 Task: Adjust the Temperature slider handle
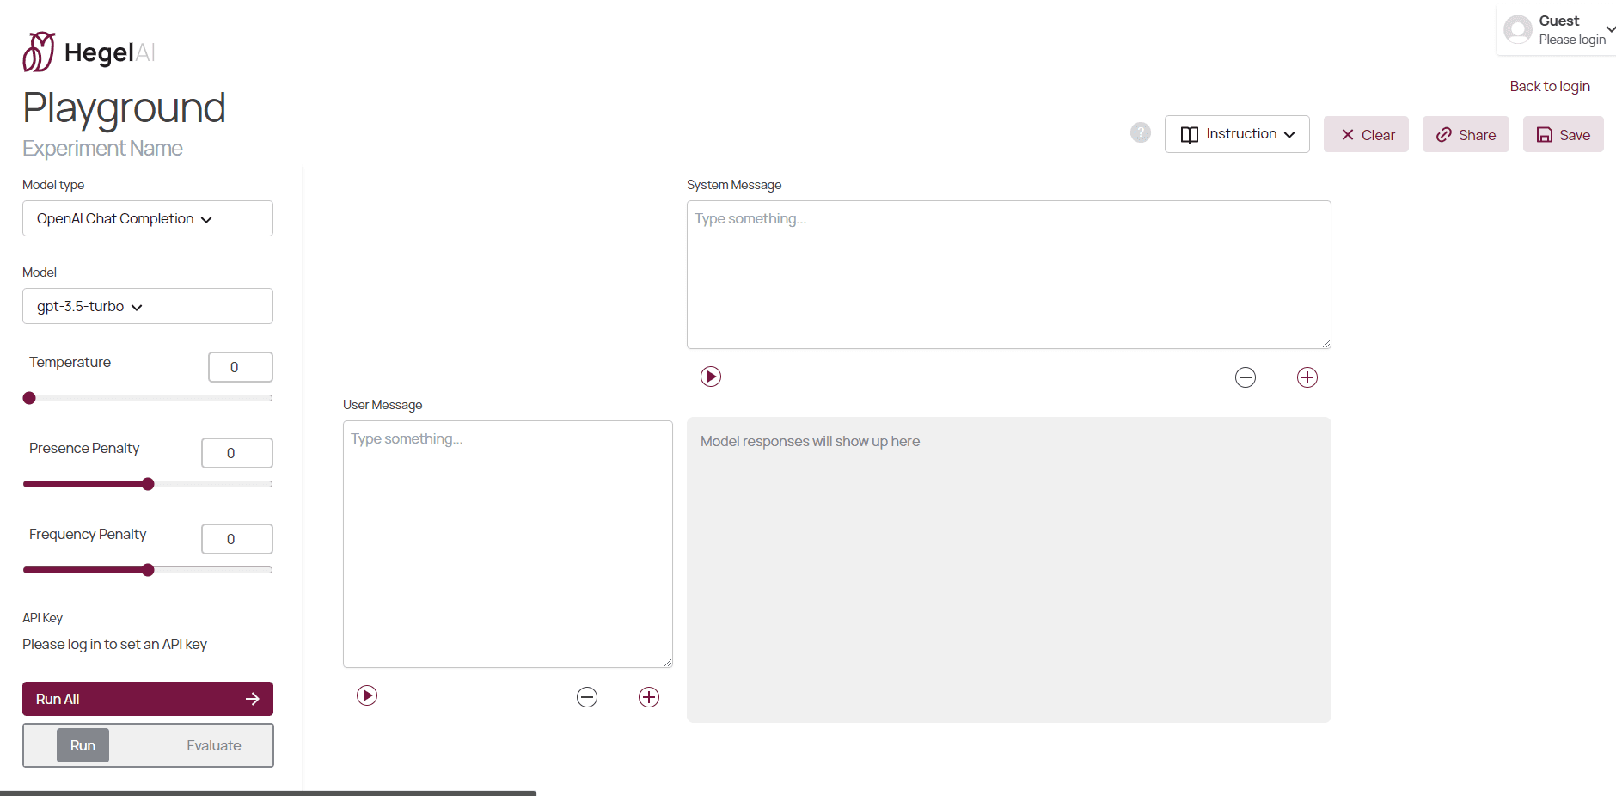[x=29, y=398]
